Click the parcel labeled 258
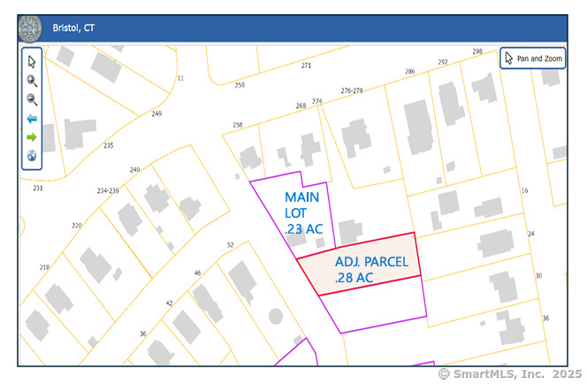Image resolution: width=587 pixels, height=384 pixels. pyautogui.click(x=237, y=126)
